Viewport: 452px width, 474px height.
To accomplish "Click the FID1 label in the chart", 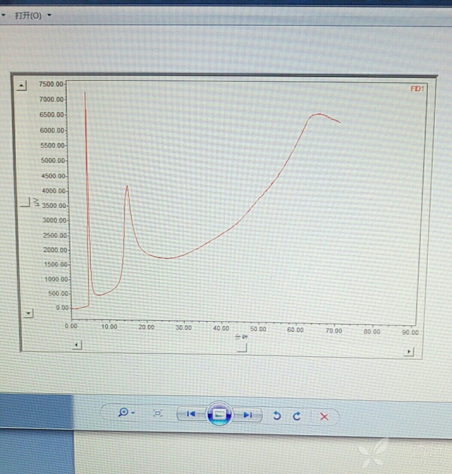I will tap(417, 89).
